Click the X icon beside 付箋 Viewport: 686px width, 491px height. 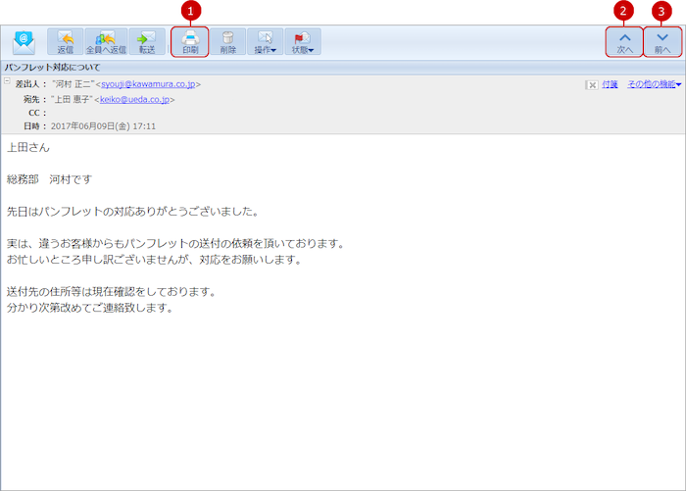tap(591, 85)
